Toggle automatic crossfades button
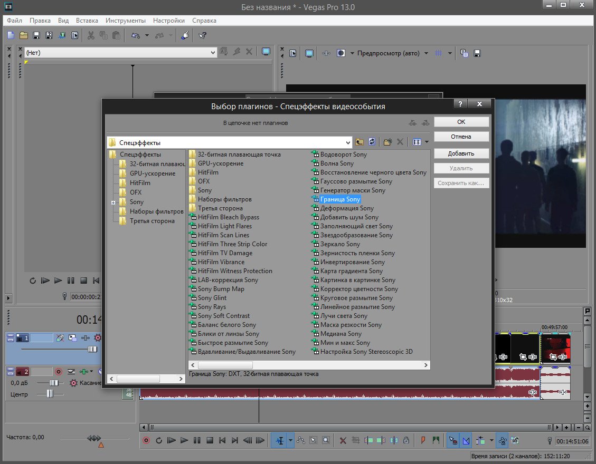The height and width of the screenshot is (464, 596). 467,440
